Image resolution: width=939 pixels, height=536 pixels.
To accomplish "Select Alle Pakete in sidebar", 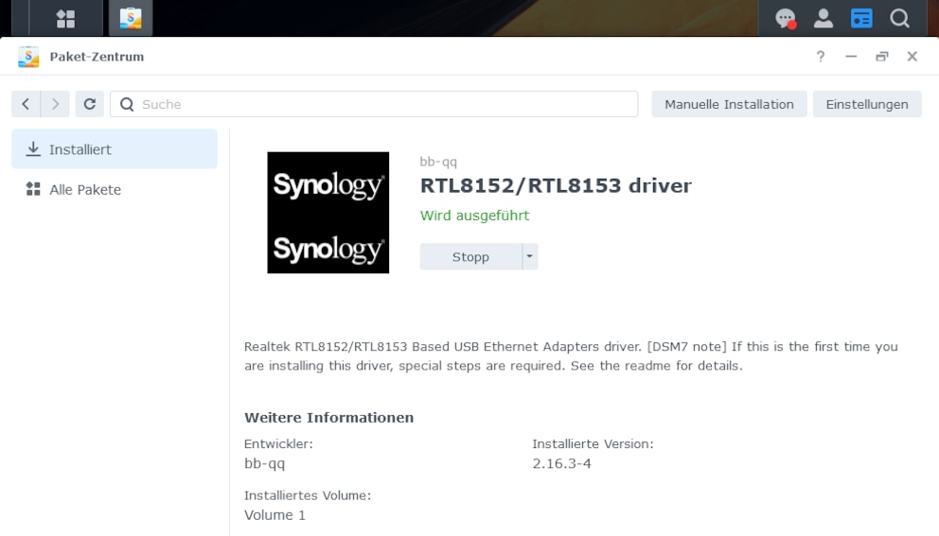I will (x=115, y=190).
